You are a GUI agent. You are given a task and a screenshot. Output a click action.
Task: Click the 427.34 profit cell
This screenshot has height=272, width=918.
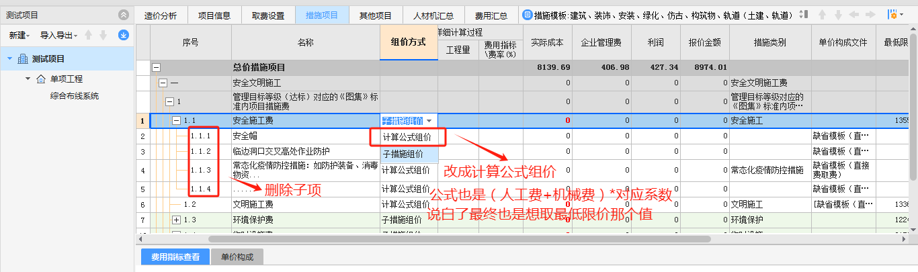[656, 67]
